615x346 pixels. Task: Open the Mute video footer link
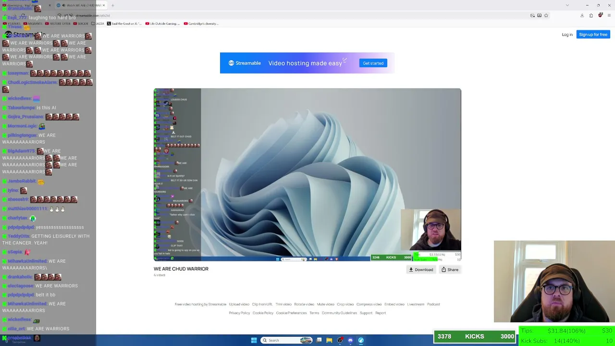pos(325,304)
